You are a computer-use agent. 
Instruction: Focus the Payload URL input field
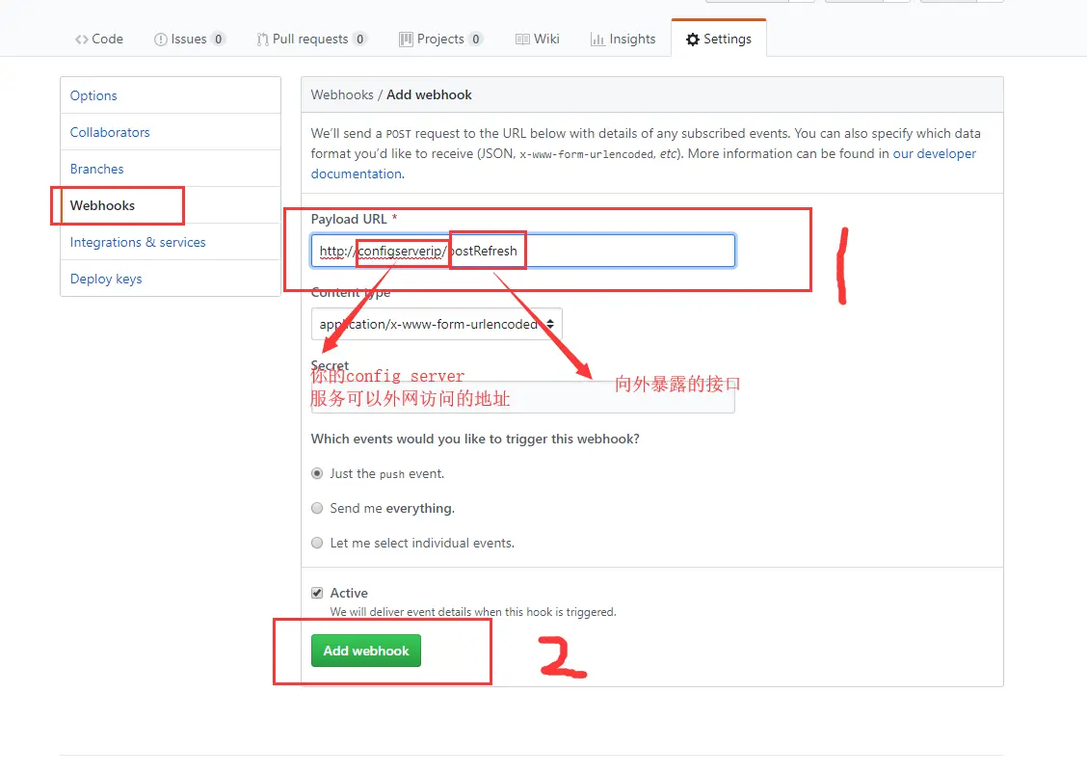point(522,251)
